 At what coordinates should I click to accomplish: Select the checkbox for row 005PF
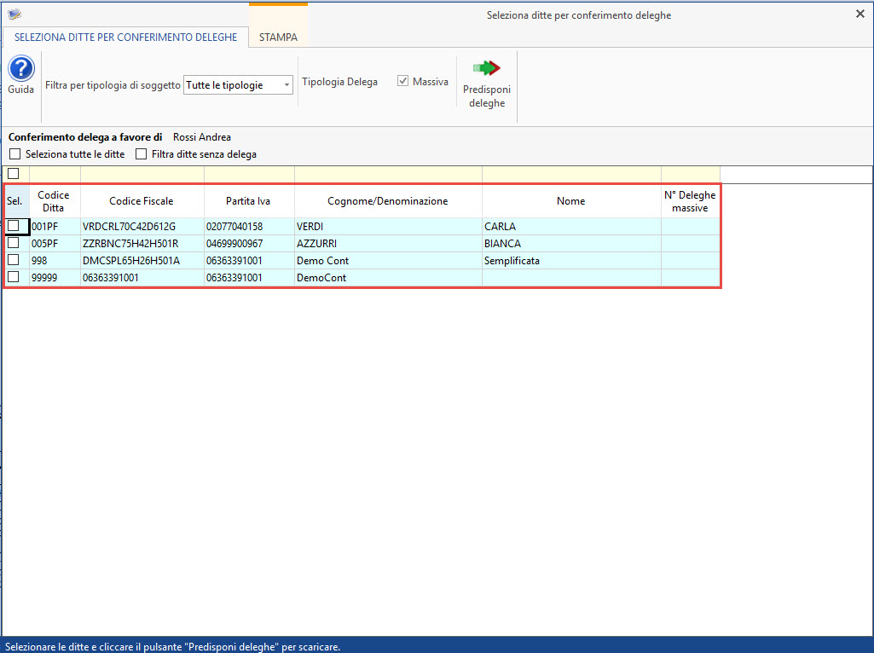click(x=14, y=243)
